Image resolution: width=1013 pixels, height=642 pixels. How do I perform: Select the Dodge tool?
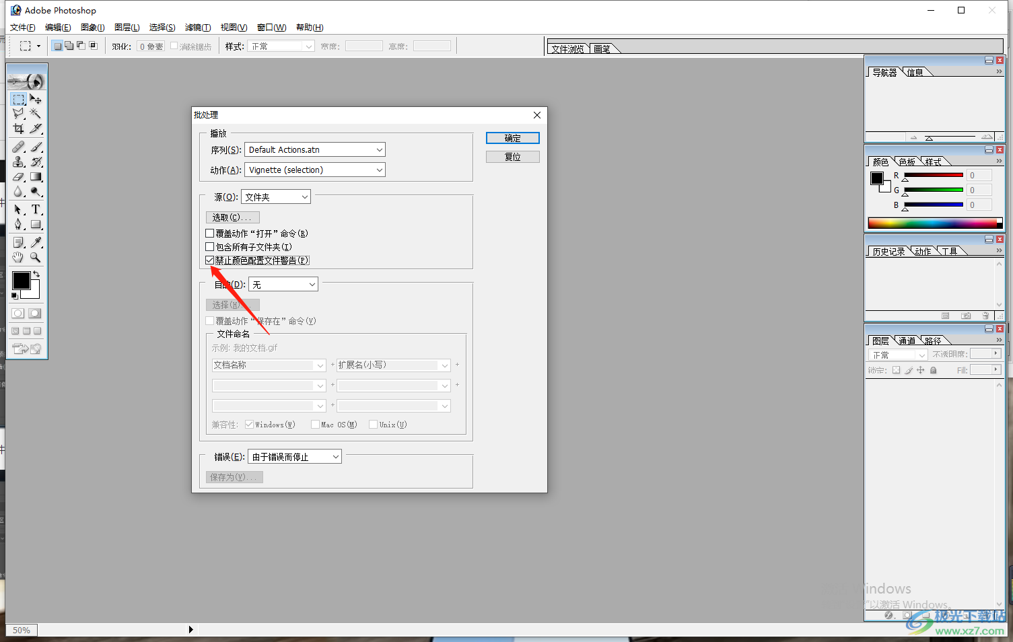(36, 192)
